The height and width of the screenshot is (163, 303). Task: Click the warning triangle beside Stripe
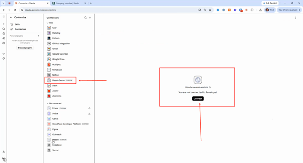tap(89, 114)
